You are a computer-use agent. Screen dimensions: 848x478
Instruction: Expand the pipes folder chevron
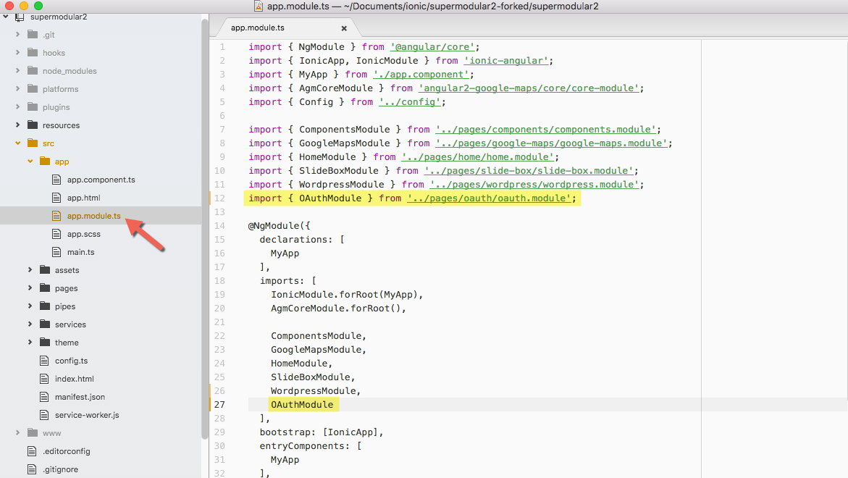pos(30,306)
